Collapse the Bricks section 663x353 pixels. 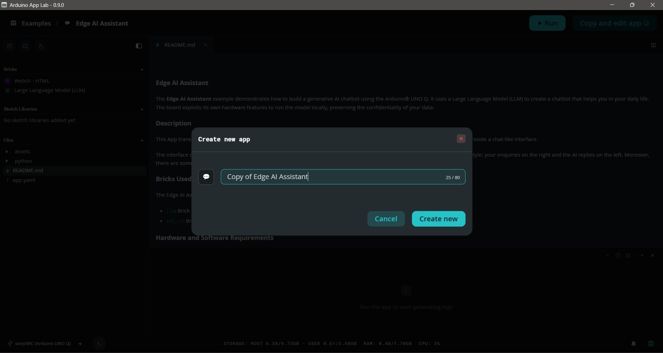point(142,69)
